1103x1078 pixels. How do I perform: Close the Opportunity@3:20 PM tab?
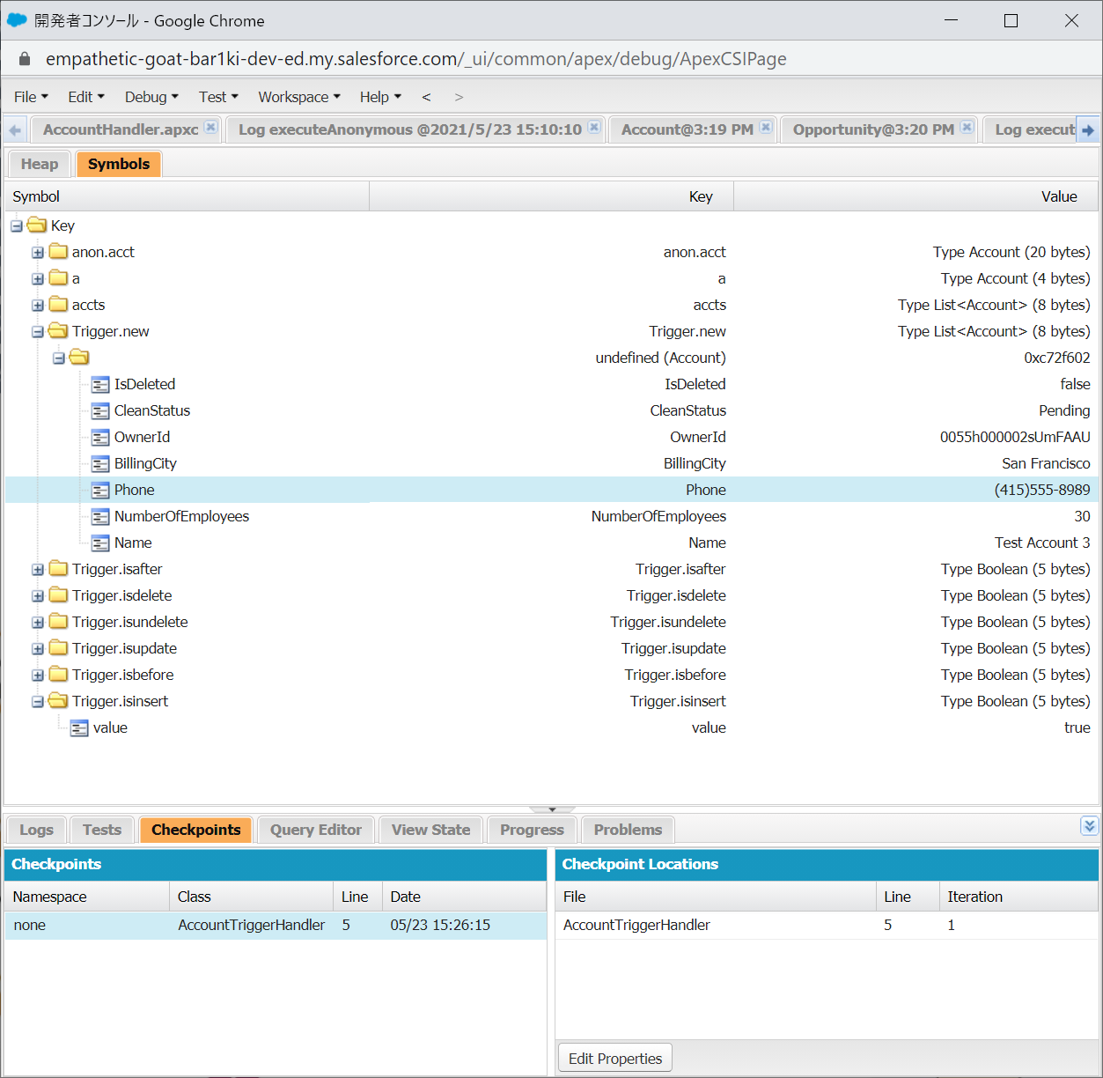point(967,127)
